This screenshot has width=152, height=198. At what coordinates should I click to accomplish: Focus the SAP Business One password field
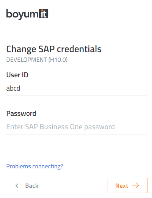(77, 127)
